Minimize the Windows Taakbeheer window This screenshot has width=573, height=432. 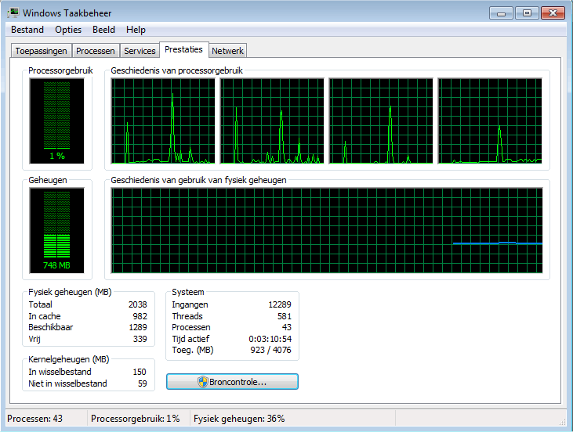pos(502,13)
